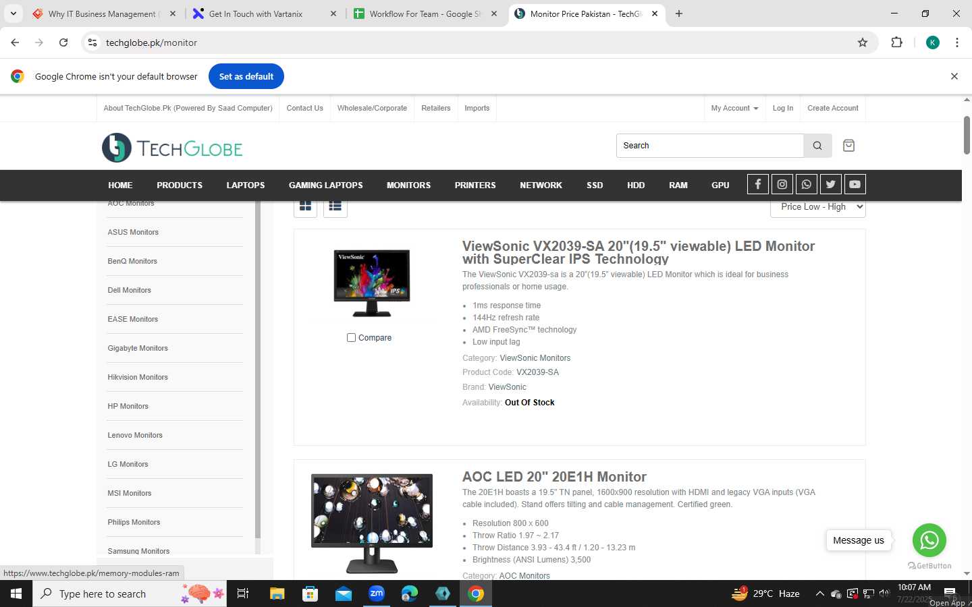Switch to list view layout
This screenshot has width=972, height=607.
tap(335, 206)
